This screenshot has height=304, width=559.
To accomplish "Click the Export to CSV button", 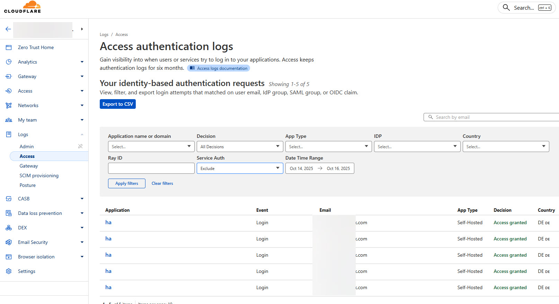I will coord(117,104).
